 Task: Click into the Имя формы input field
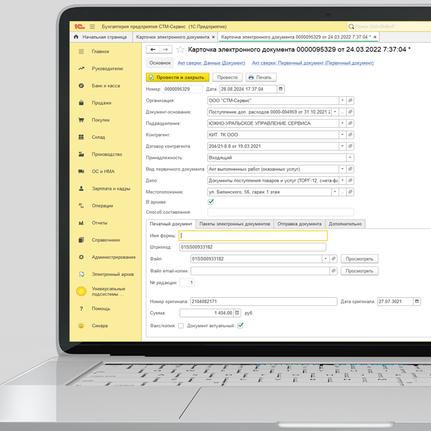(253, 236)
